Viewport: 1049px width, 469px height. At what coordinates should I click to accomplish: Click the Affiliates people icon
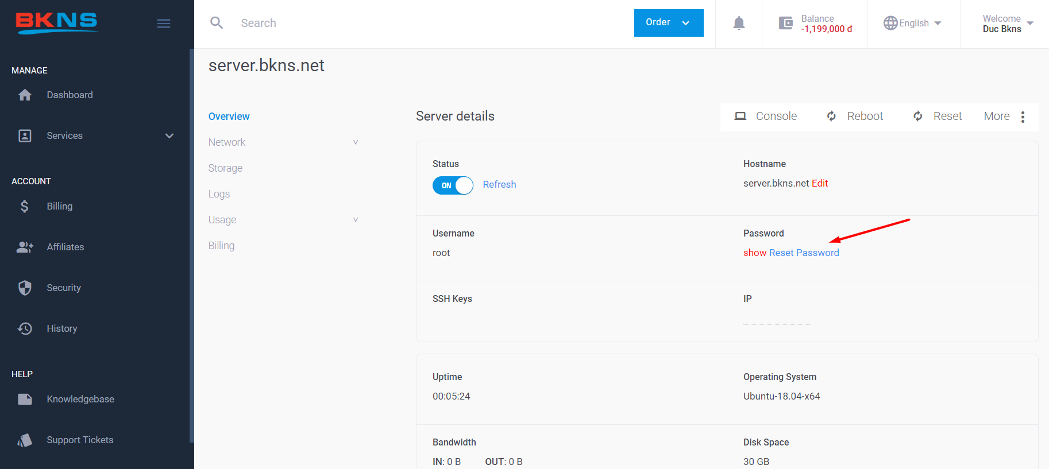coord(25,247)
